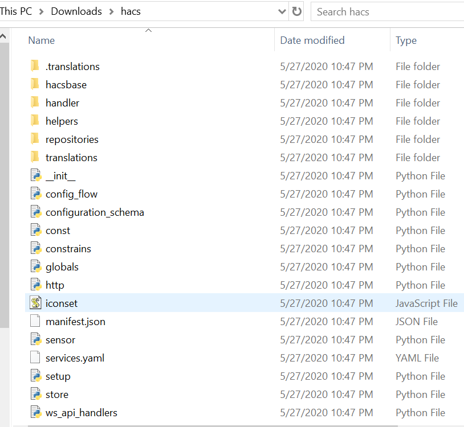The width and height of the screenshot is (464, 427).
Task: Select the __init__ file name
Action: (x=60, y=176)
